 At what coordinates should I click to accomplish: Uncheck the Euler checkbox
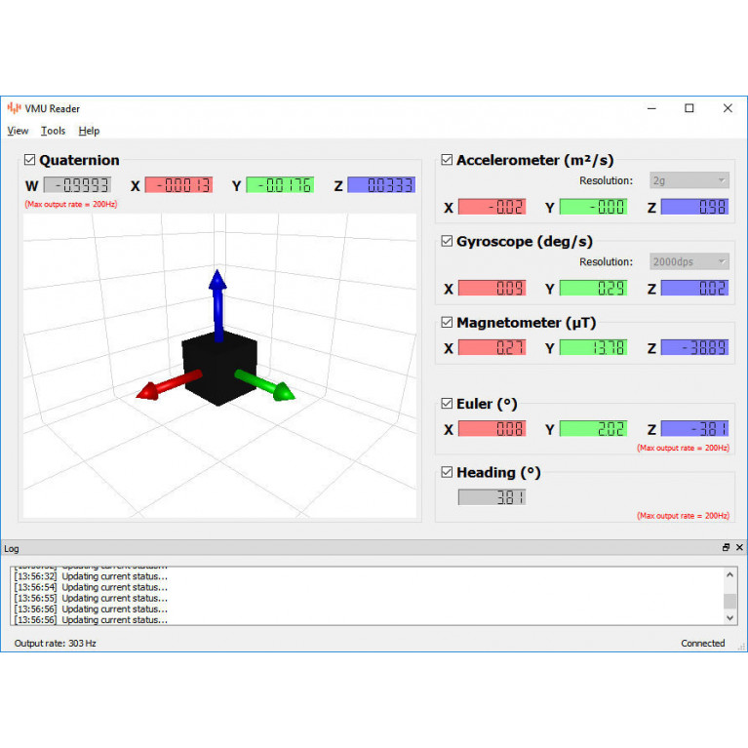[x=447, y=403]
